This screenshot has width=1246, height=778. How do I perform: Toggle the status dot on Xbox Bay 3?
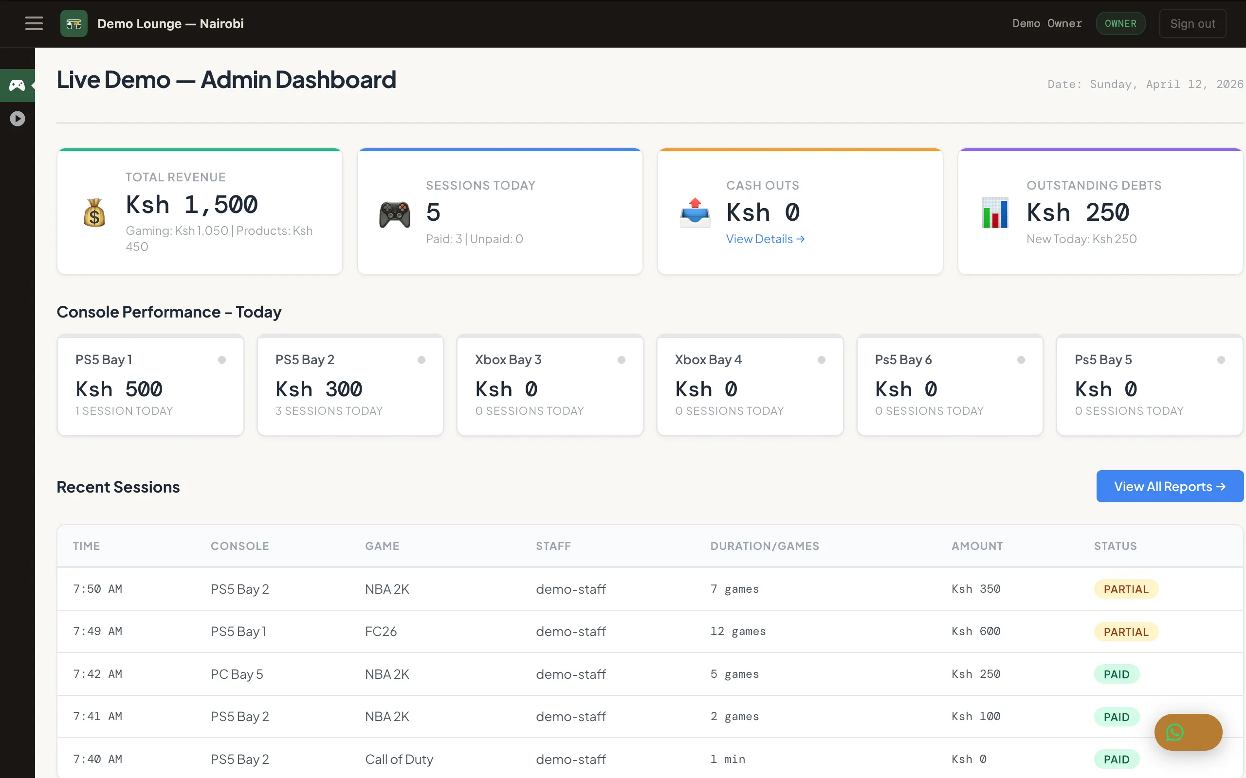coord(622,360)
